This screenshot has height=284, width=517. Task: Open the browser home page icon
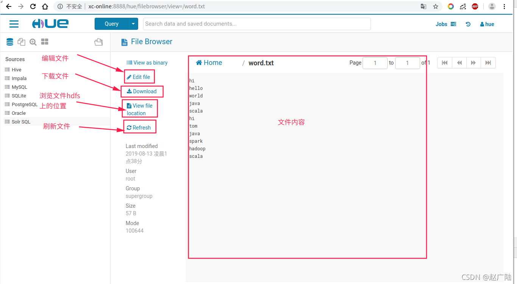[45, 6]
